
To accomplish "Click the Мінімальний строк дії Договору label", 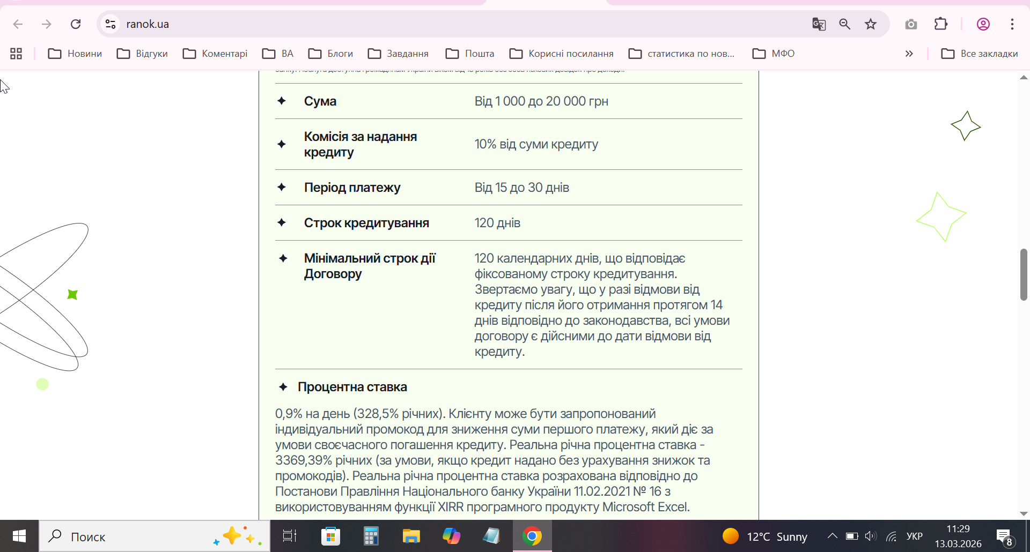I will pos(370,266).
